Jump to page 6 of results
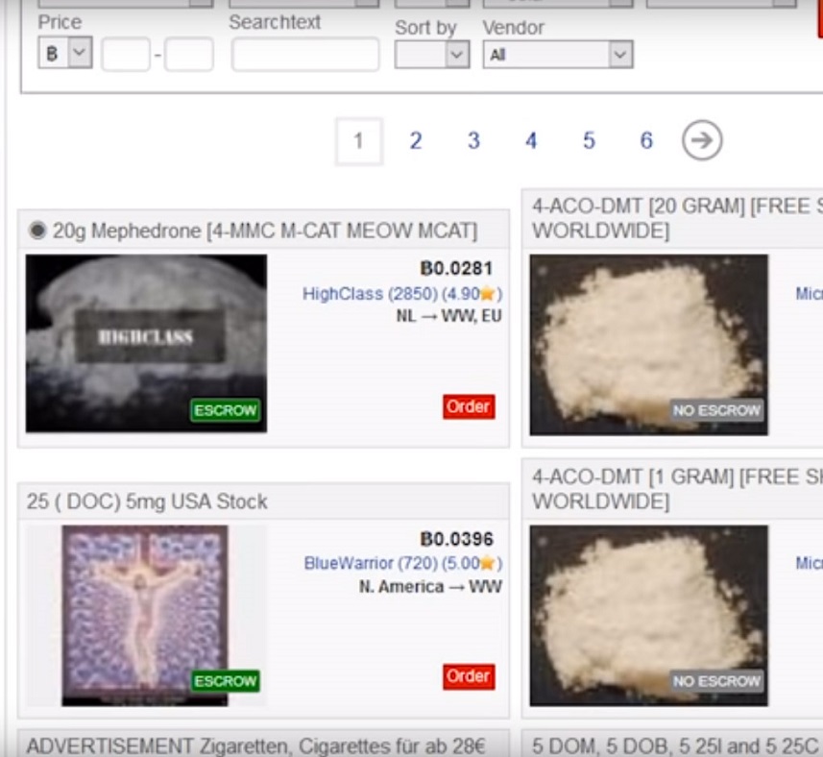Viewport: 823px width, 757px height. [646, 141]
